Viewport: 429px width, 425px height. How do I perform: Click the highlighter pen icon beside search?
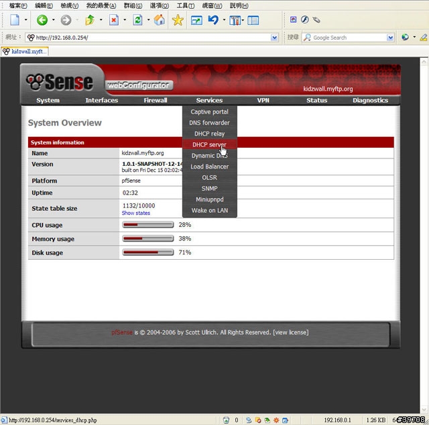[x=424, y=37]
